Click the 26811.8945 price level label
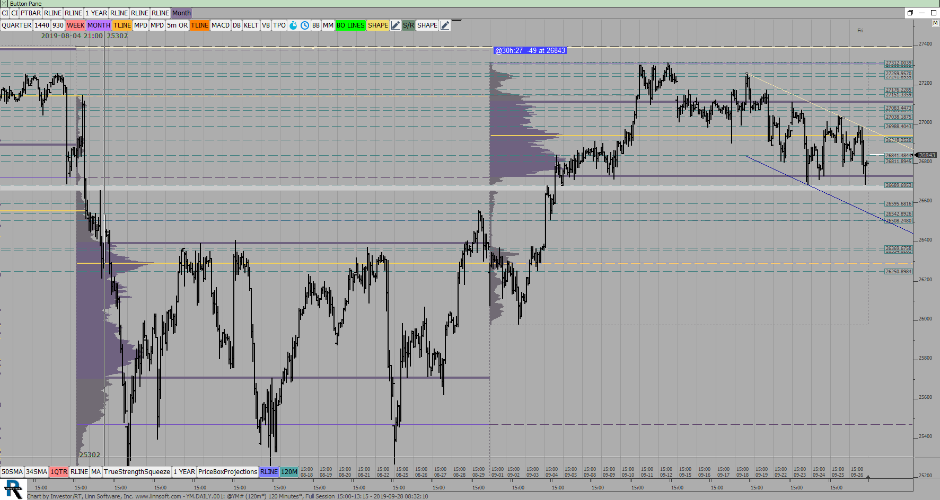This screenshot has width=940, height=500. (899, 161)
